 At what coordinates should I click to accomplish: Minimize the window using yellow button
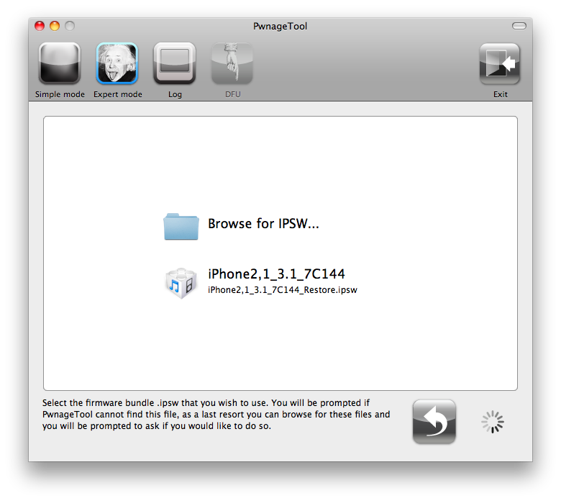coord(55,27)
